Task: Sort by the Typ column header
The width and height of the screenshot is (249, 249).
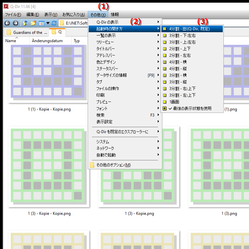Action: (x=79, y=41)
